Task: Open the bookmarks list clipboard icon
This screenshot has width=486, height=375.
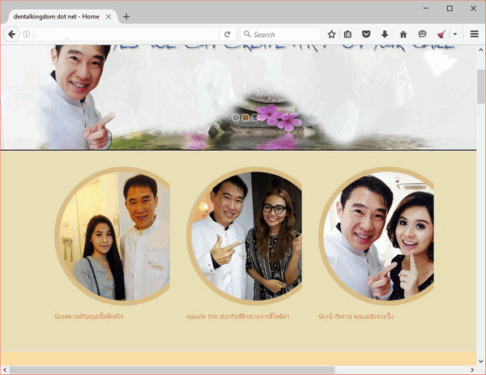Action: 348,35
